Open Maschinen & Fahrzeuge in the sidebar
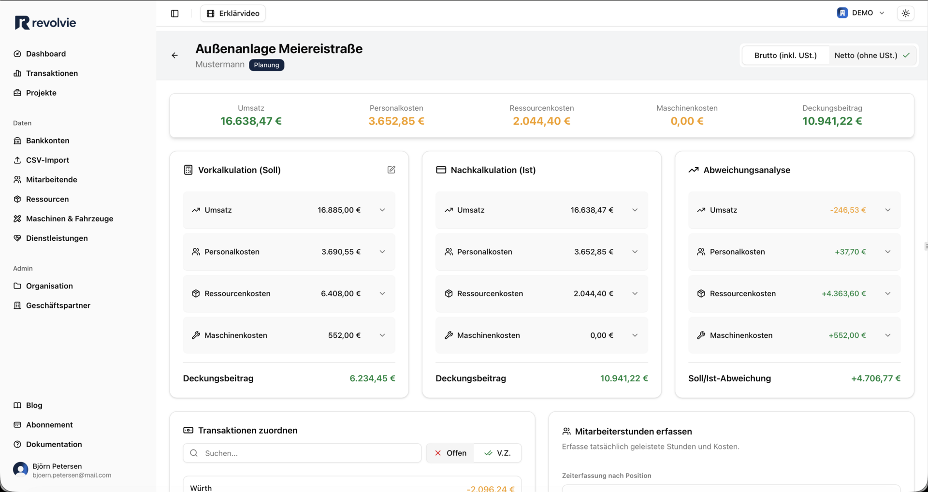 69,218
